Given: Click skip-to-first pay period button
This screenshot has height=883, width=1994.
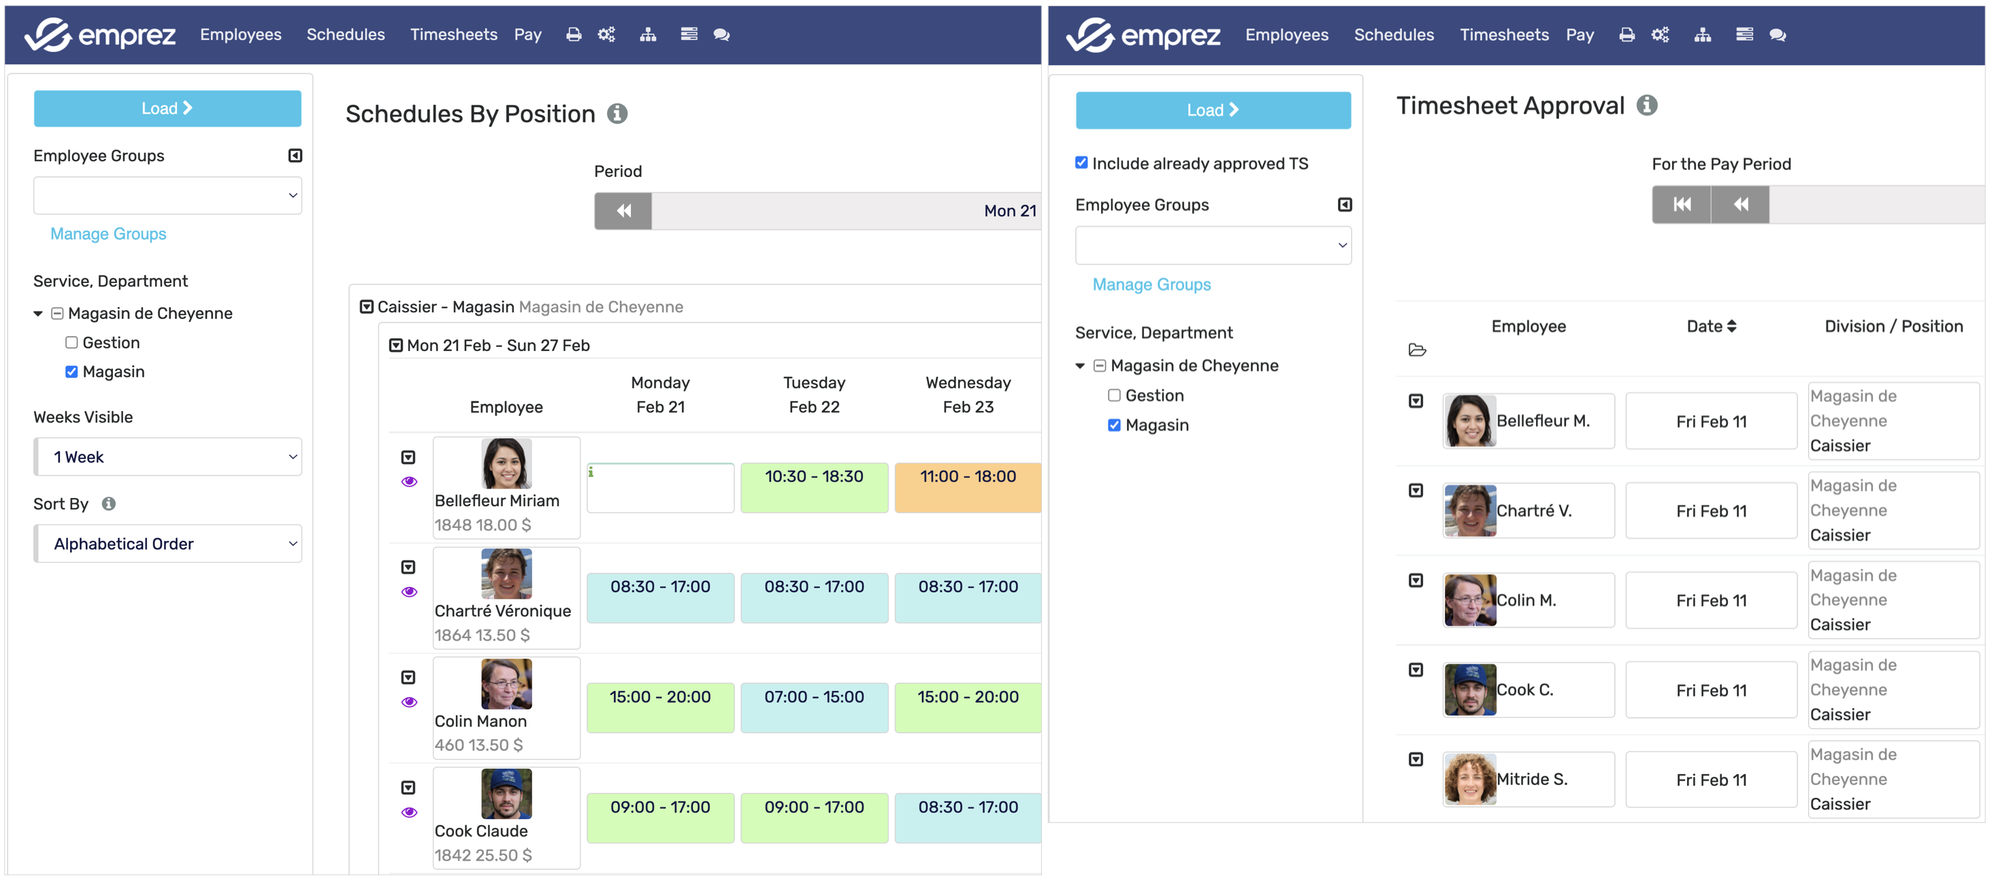Looking at the screenshot, I should pos(1681,204).
